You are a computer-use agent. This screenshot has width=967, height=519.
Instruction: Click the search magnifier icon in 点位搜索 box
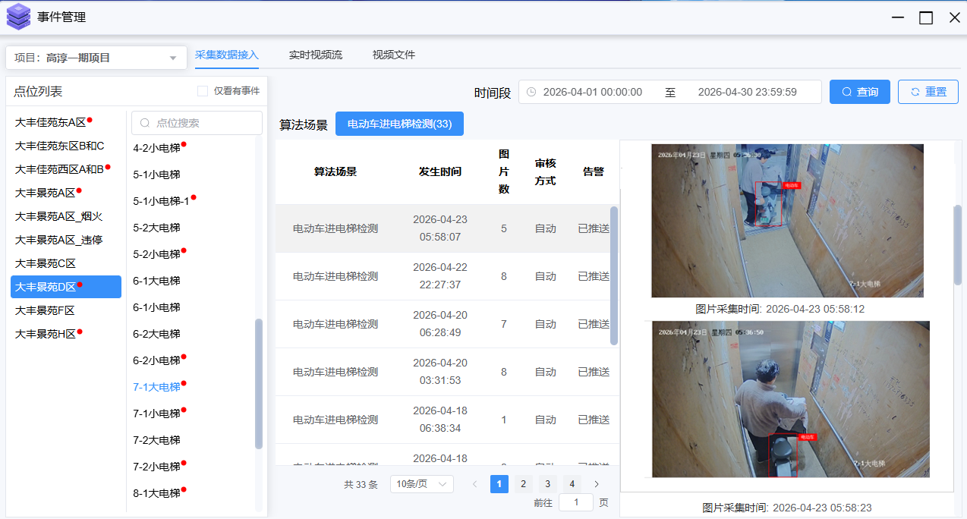(145, 123)
